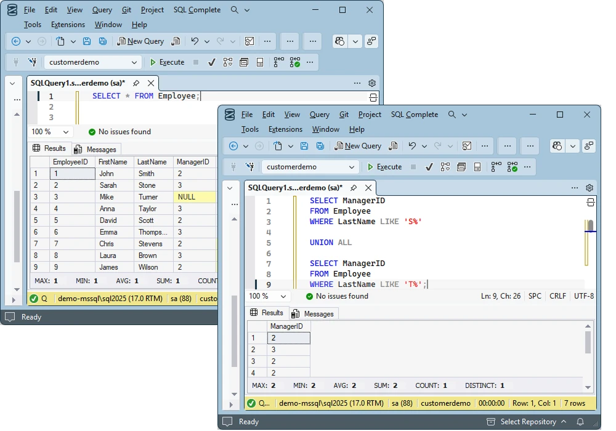Image resolution: width=616 pixels, height=431 pixels.
Task: Expand undo history dropdown arrow, front window
Action: (424, 146)
